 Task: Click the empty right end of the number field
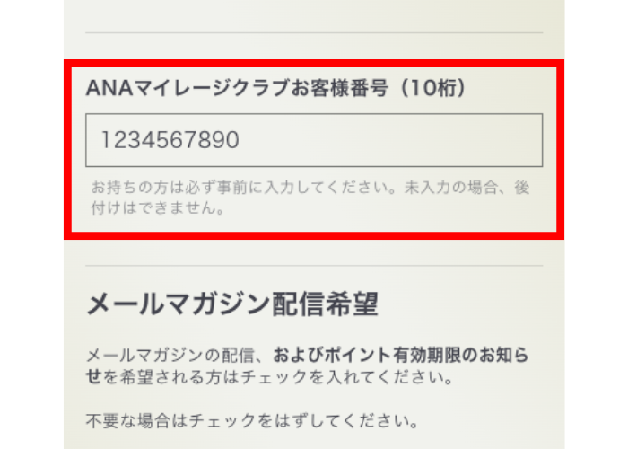467,140
